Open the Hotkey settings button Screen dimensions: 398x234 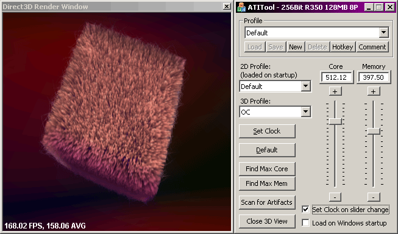point(343,47)
